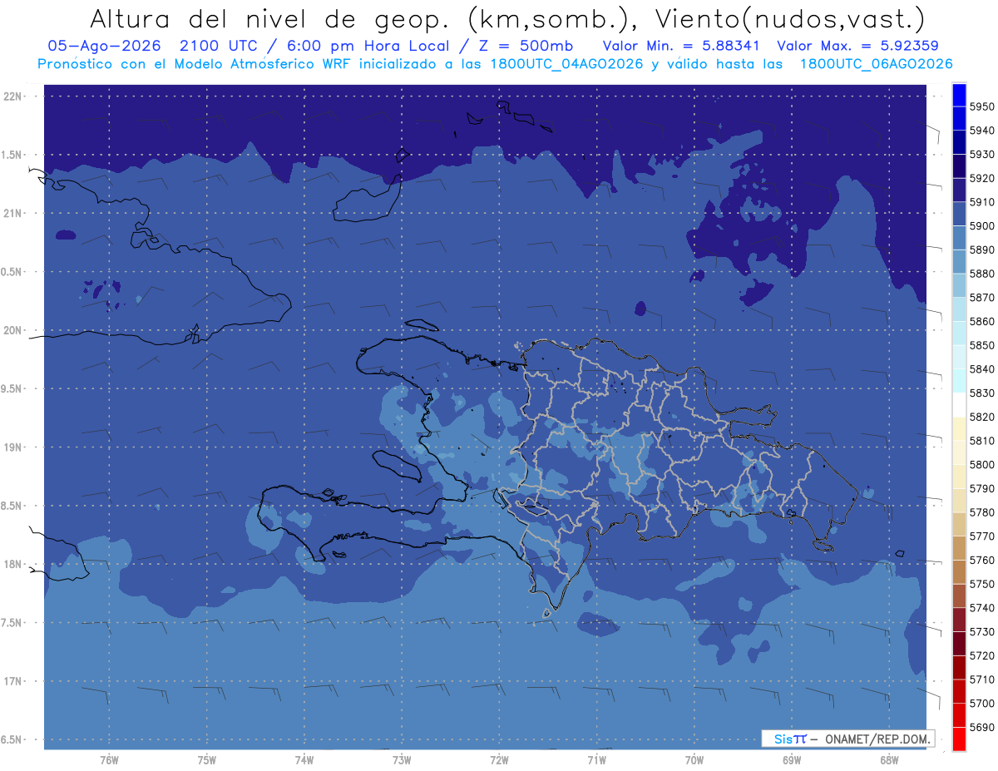Select the "5920" legend value

982,178
